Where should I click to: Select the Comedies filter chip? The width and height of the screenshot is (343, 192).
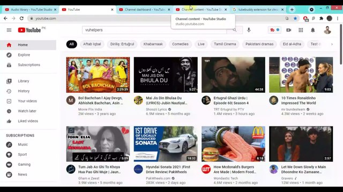[180, 44]
